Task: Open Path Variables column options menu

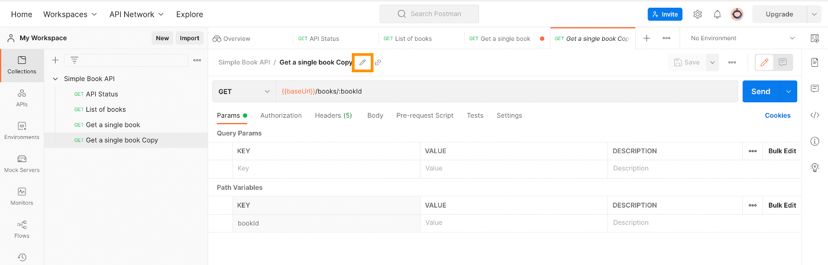Action: 752,205
